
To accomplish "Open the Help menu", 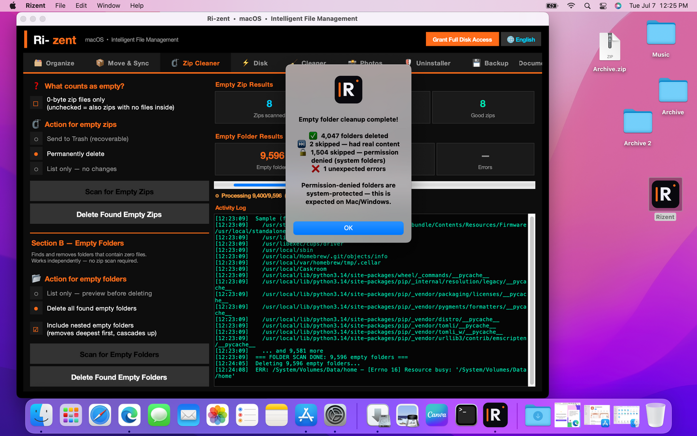I will coord(137,6).
